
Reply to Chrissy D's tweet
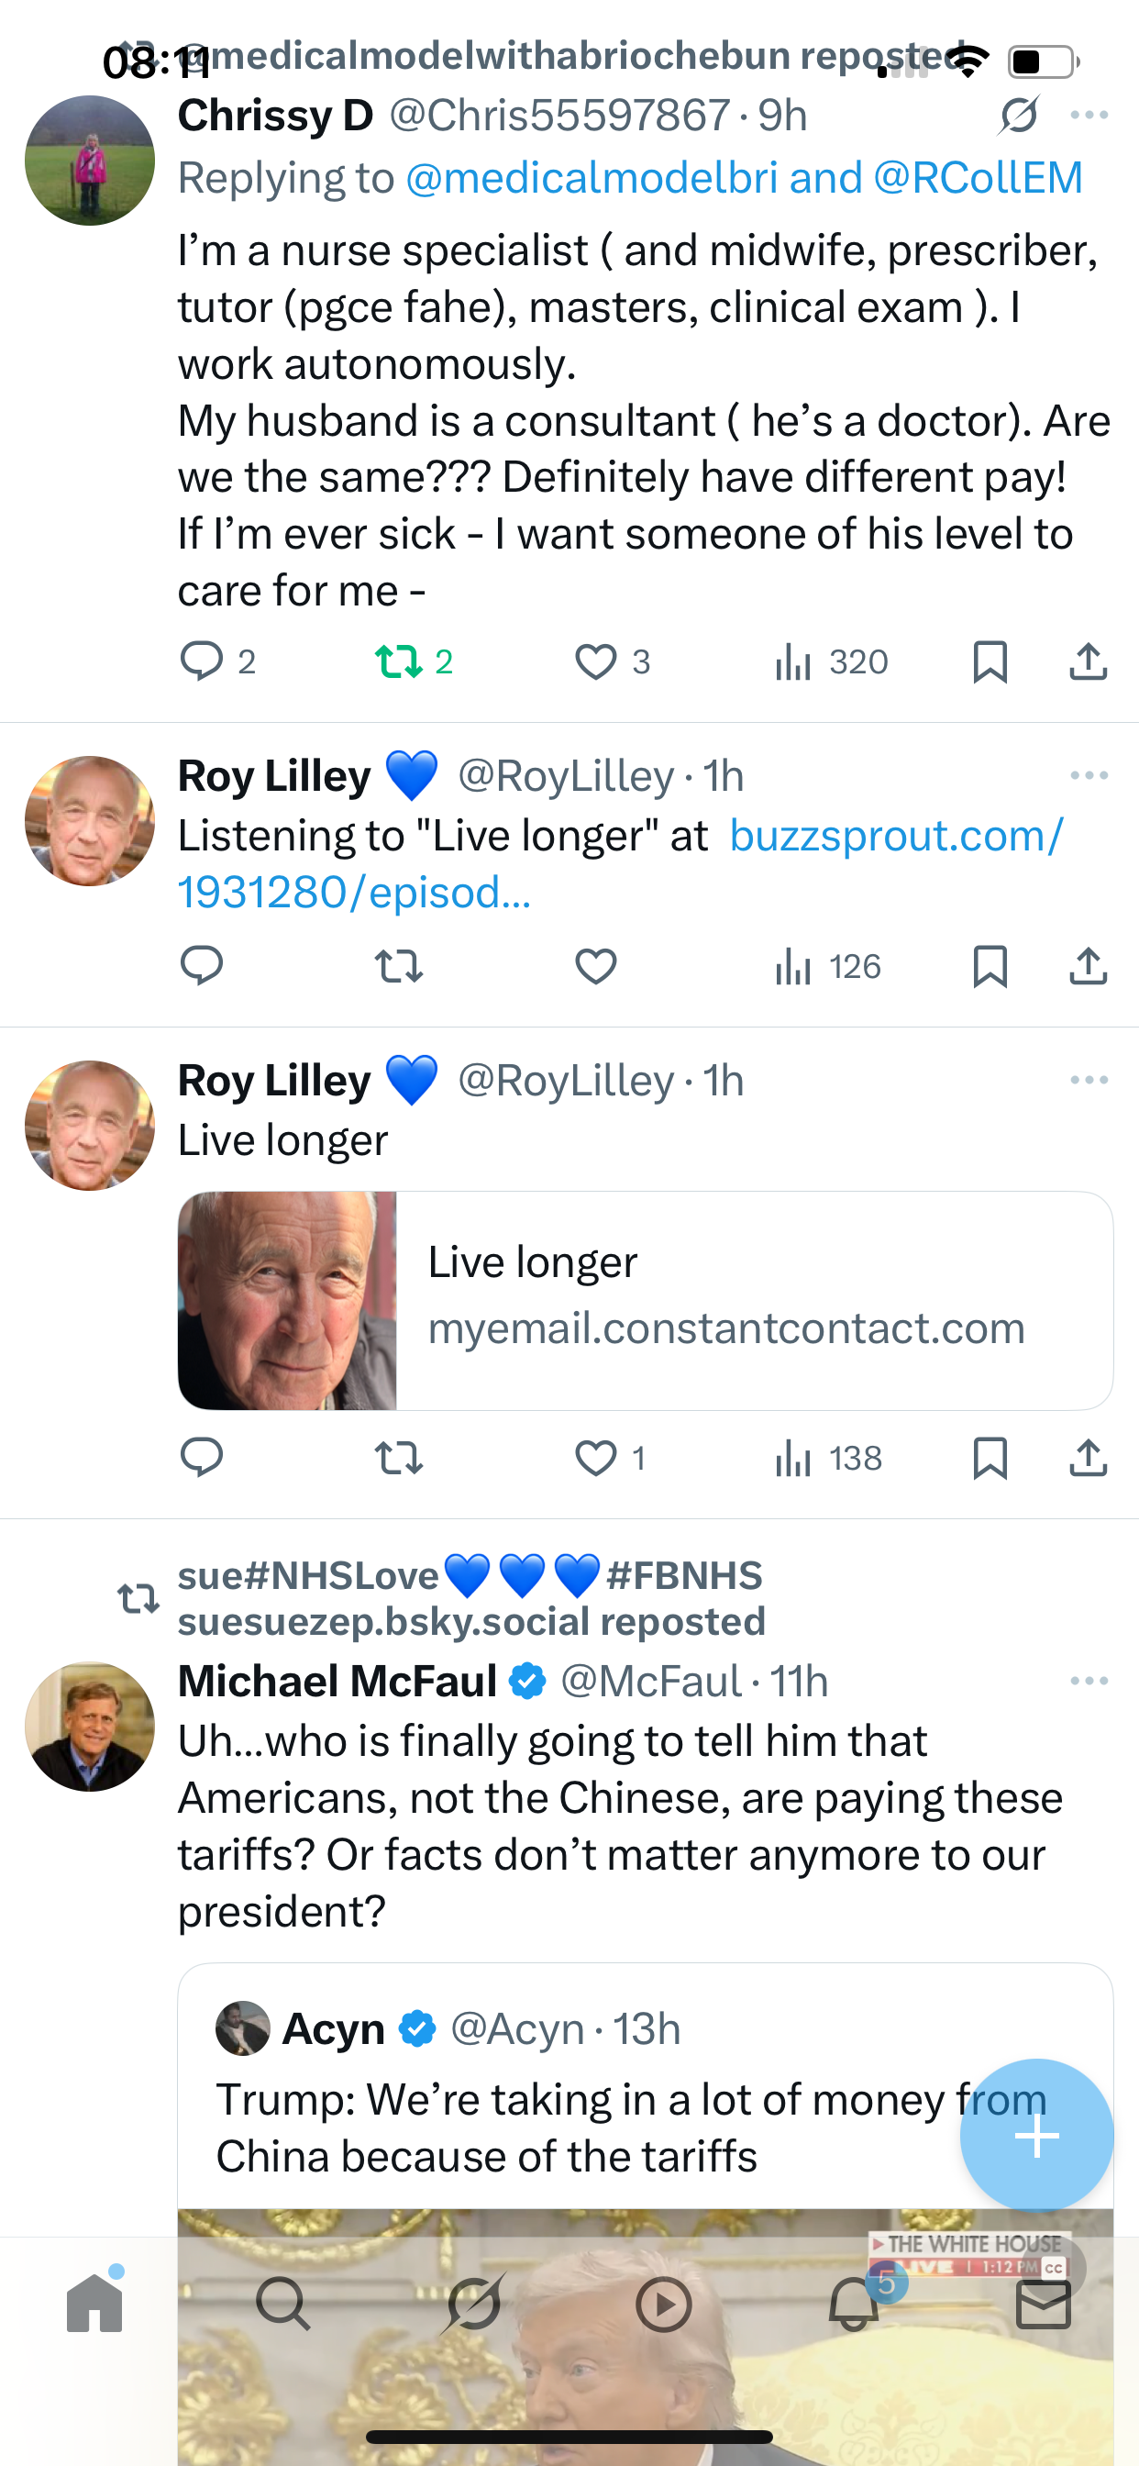click(202, 661)
